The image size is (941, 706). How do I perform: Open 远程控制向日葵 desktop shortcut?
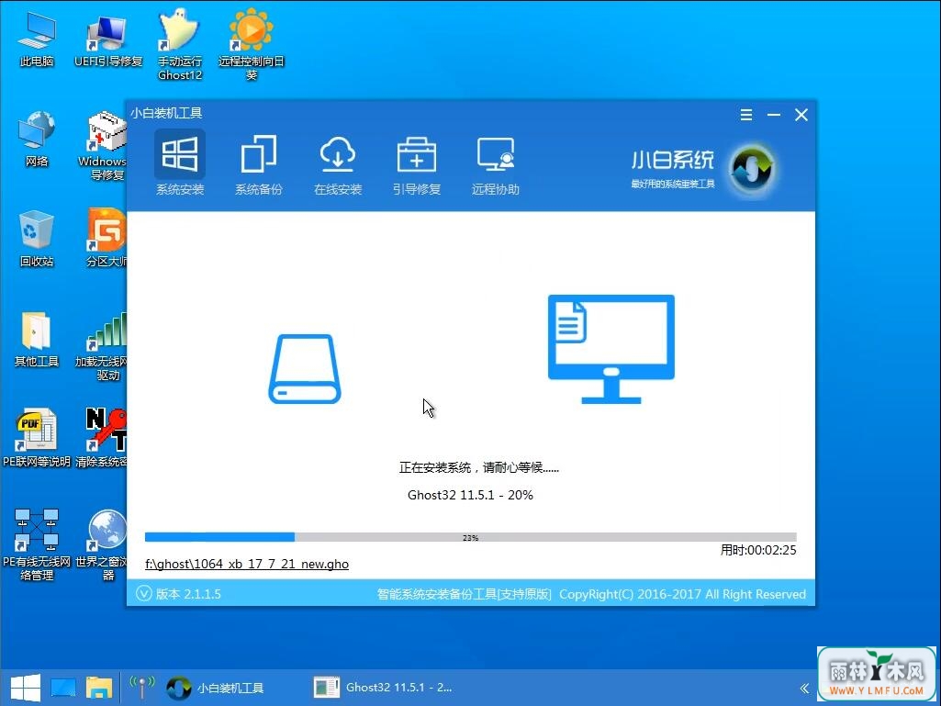pyautogui.click(x=252, y=46)
